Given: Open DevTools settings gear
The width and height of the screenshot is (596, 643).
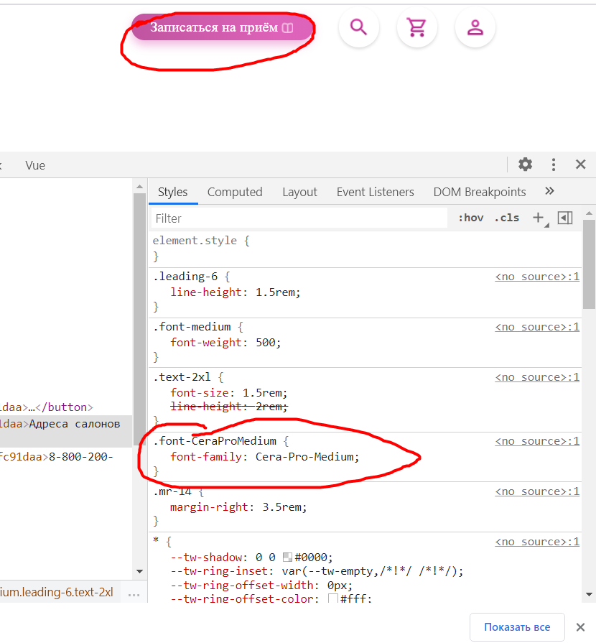Looking at the screenshot, I should coord(525,165).
